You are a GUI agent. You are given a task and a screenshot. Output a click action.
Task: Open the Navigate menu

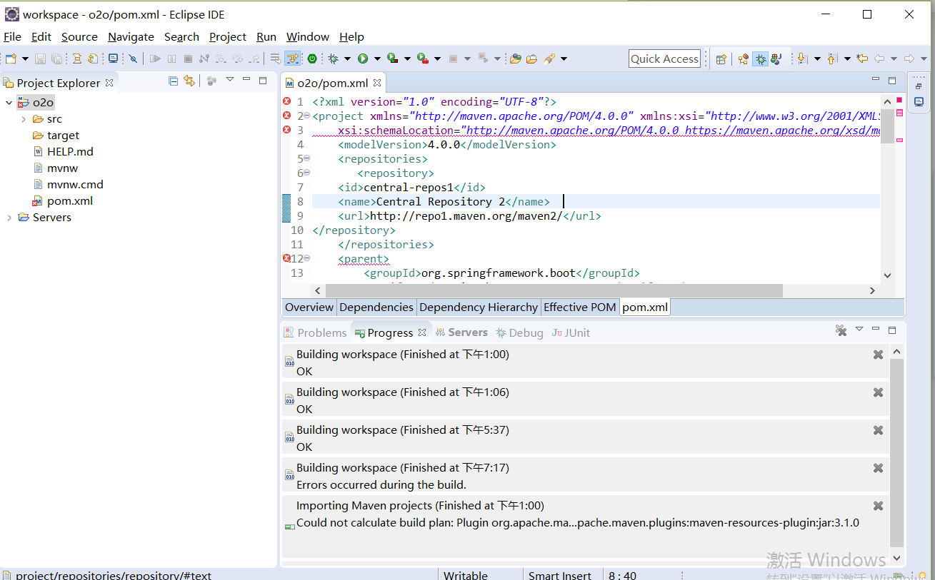[x=131, y=37]
